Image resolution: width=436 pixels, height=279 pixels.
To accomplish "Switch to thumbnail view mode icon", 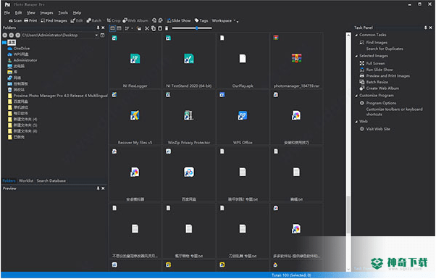I will pos(112,28).
